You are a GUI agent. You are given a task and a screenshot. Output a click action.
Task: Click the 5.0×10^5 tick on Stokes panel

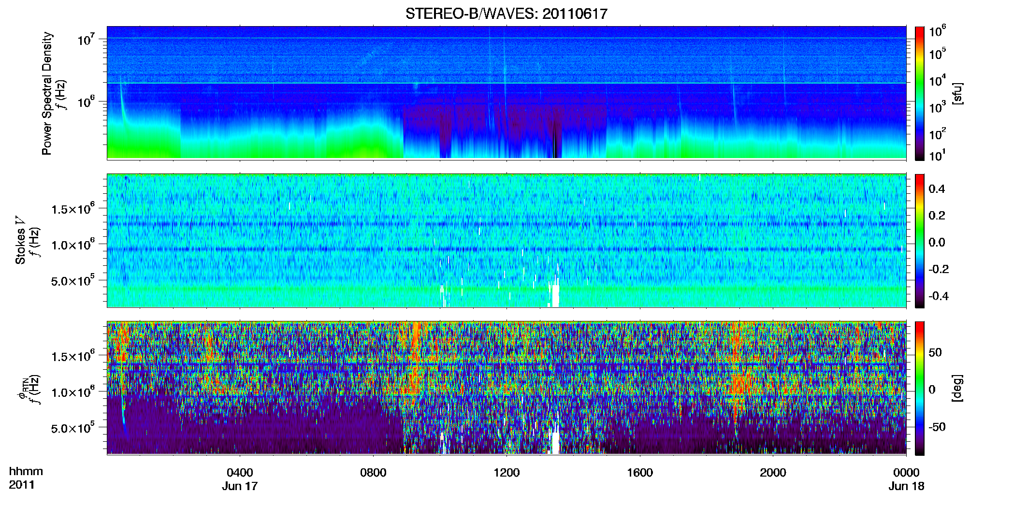(x=73, y=280)
